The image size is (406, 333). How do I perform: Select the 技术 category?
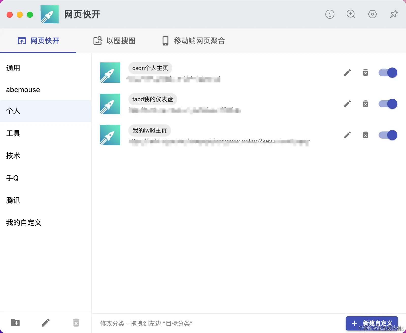tap(13, 156)
